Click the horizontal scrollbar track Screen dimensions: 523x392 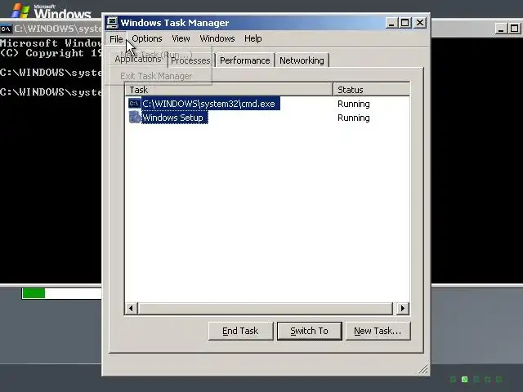tap(266, 309)
